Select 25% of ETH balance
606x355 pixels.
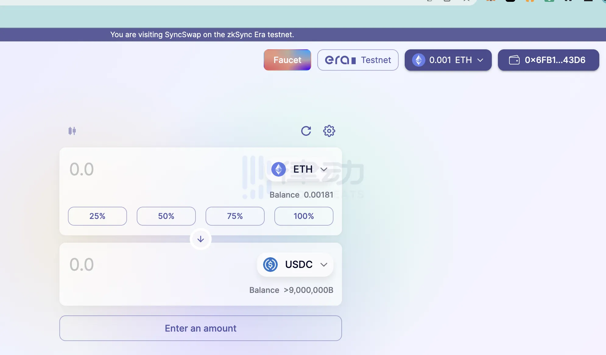pyautogui.click(x=97, y=216)
